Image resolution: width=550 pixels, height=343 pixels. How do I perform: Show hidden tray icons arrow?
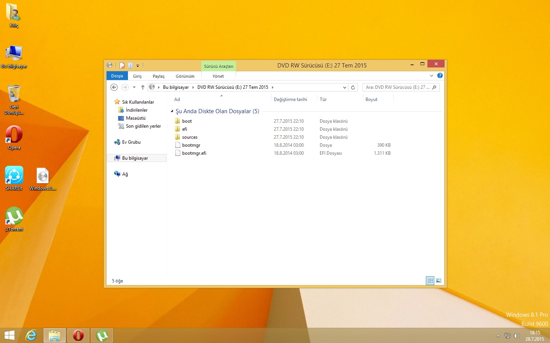point(498,336)
